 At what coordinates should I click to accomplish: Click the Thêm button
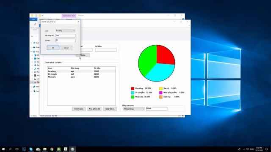(83, 55)
